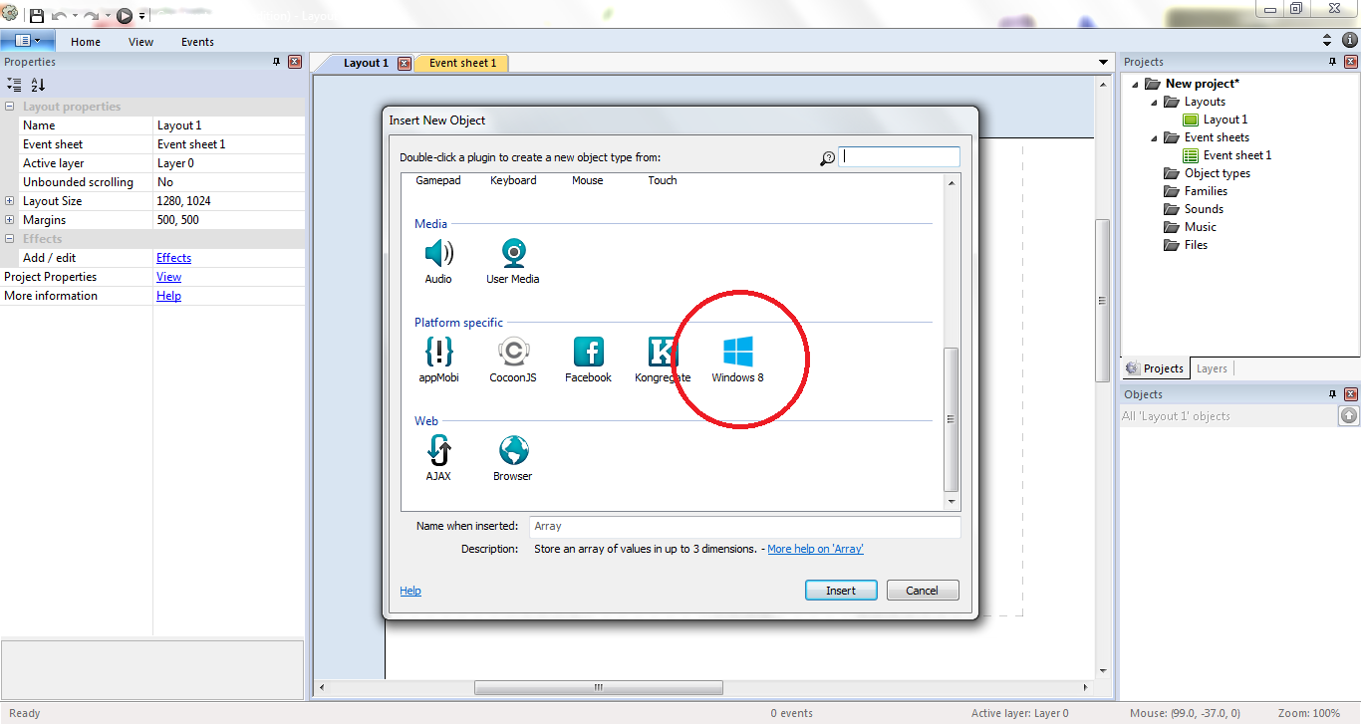This screenshot has width=1361, height=724.
Task: Pick the CocoonJS plugin icon
Action: pos(513,353)
